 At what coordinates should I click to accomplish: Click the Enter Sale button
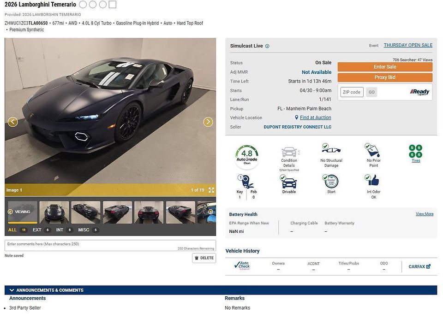pos(385,67)
